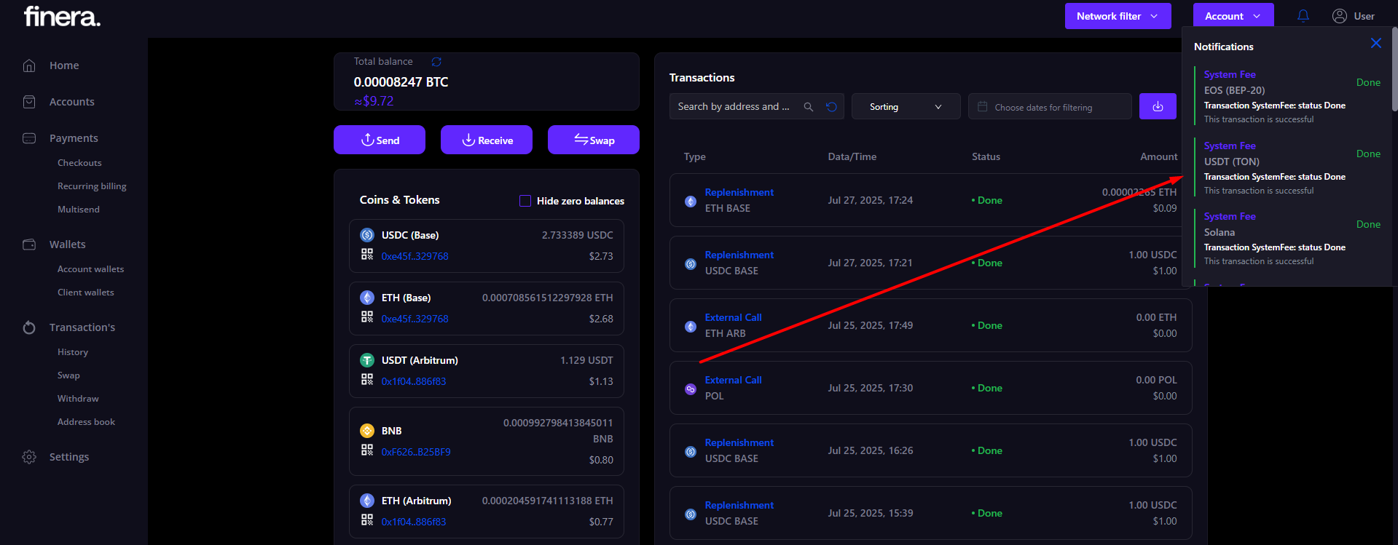Close the Notifications panel

click(1375, 43)
